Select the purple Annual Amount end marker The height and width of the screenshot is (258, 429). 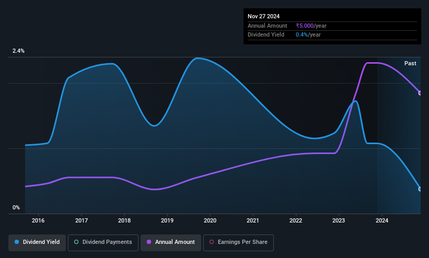420,93
